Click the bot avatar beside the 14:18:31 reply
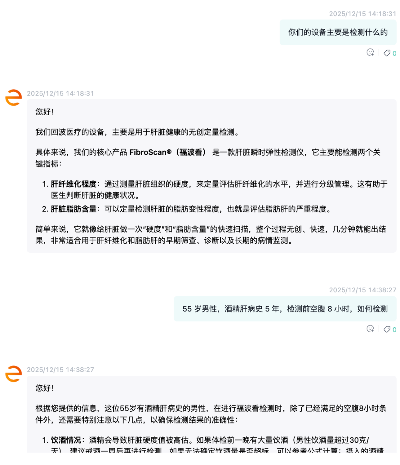400x465 pixels. click(x=14, y=98)
